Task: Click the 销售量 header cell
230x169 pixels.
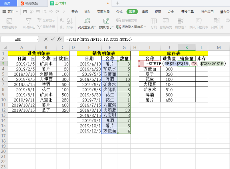Action: click(187, 59)
